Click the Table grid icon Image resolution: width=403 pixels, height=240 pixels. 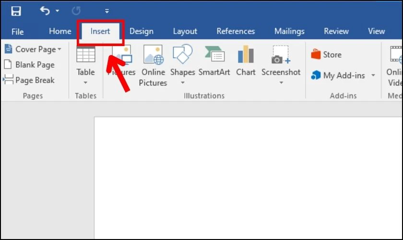click(x=86, y=55)
